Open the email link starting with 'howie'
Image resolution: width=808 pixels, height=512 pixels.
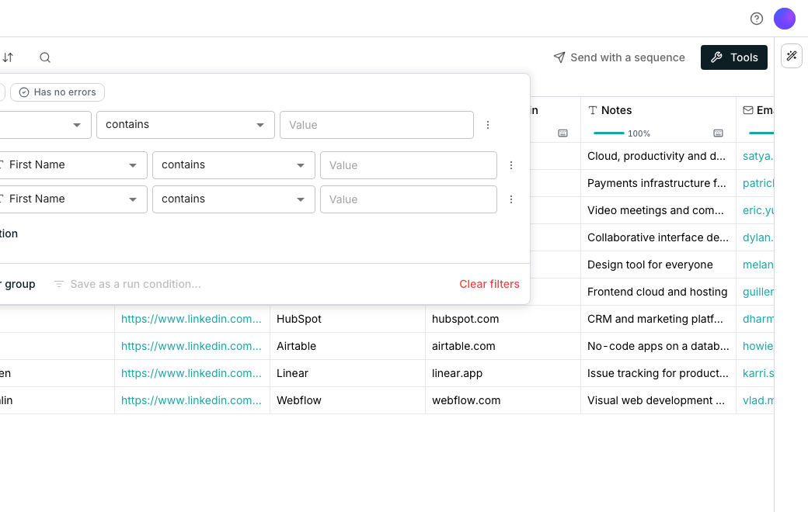[x=758, y=346]
